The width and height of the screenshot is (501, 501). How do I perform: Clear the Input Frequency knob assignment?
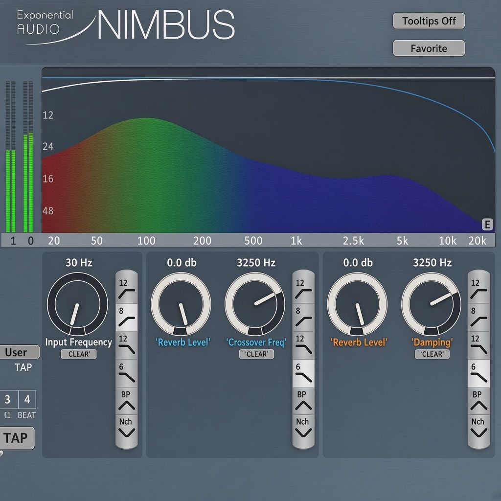click(79, 354)
